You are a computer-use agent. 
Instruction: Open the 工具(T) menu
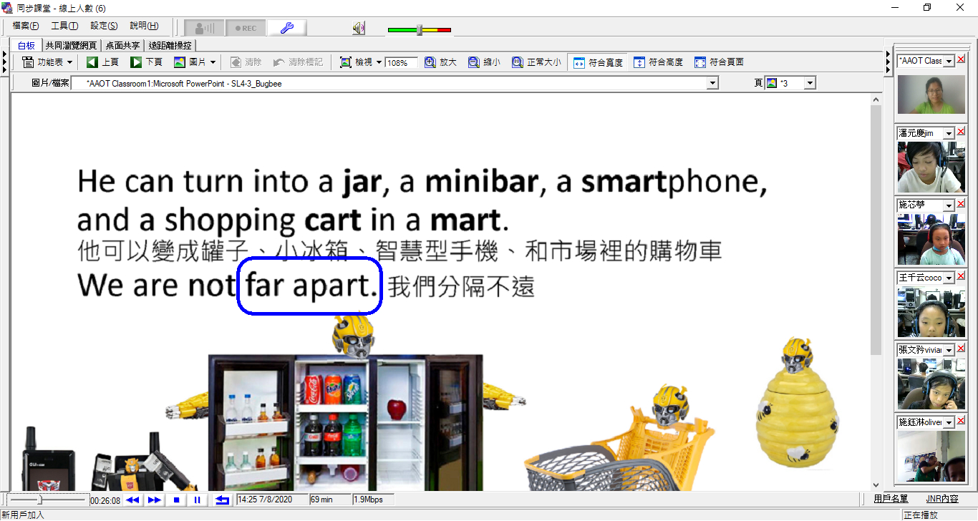tap(64, 26)
